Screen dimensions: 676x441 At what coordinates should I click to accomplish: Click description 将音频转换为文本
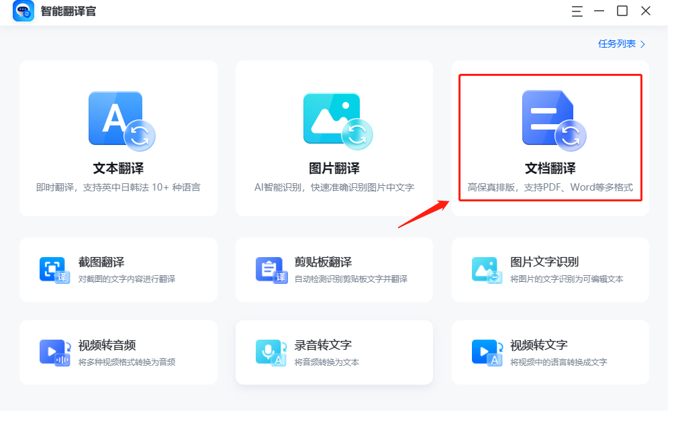(327, 362)
